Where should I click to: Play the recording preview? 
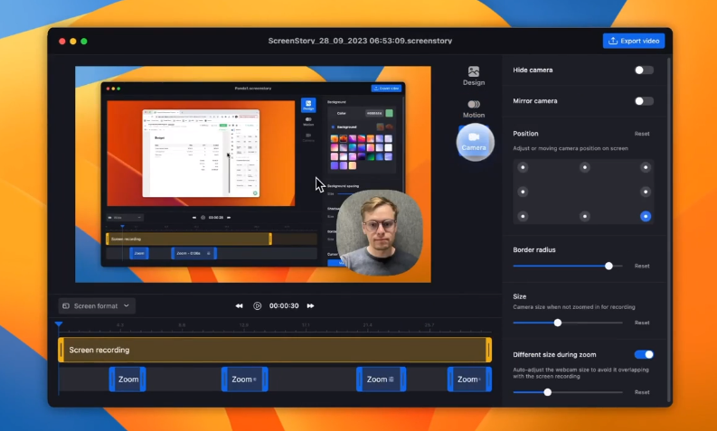(x=258, y=305)
